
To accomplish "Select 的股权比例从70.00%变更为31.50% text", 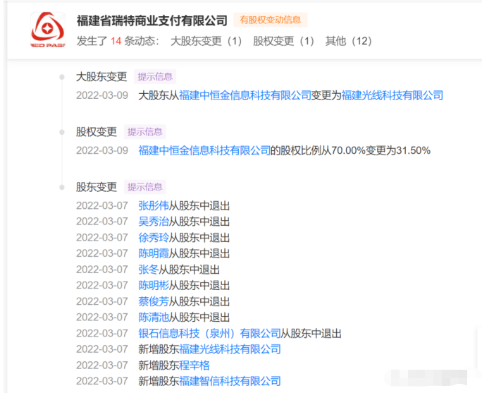I will click(350, 150).
